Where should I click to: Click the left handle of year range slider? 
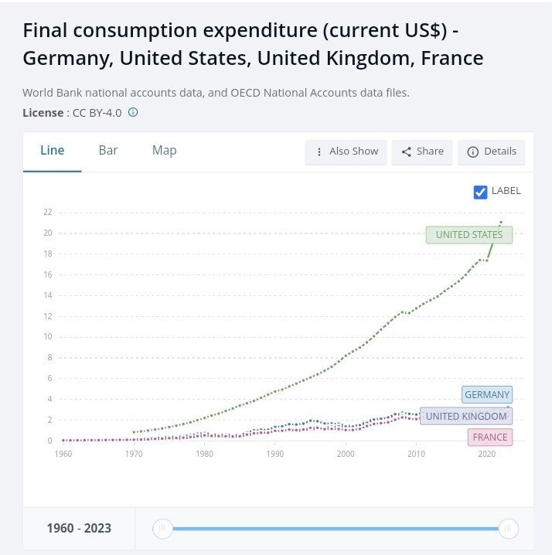click(162, 529)
